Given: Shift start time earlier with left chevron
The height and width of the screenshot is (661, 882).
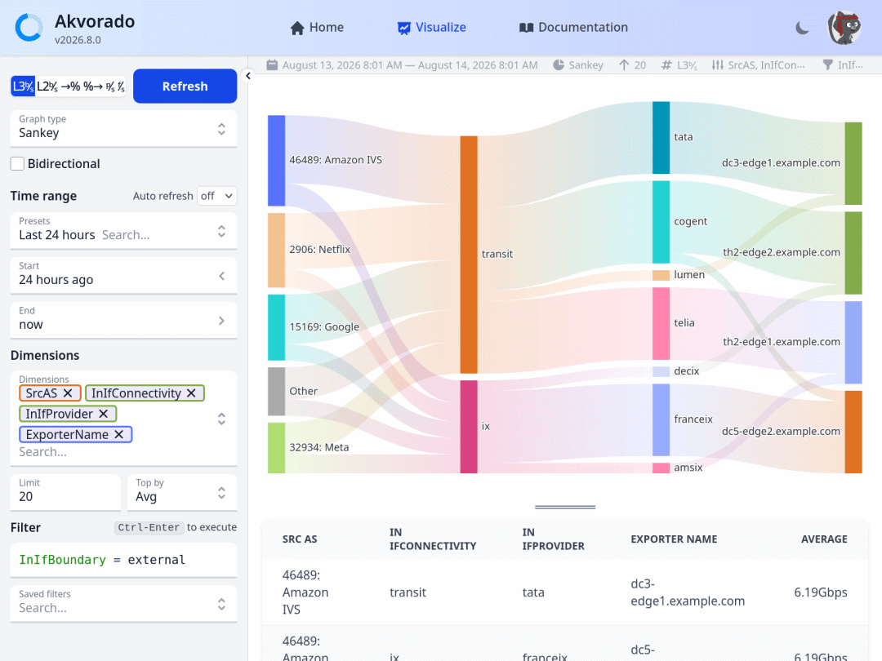Looking at the screenshot, I should [x=221, y=276].
